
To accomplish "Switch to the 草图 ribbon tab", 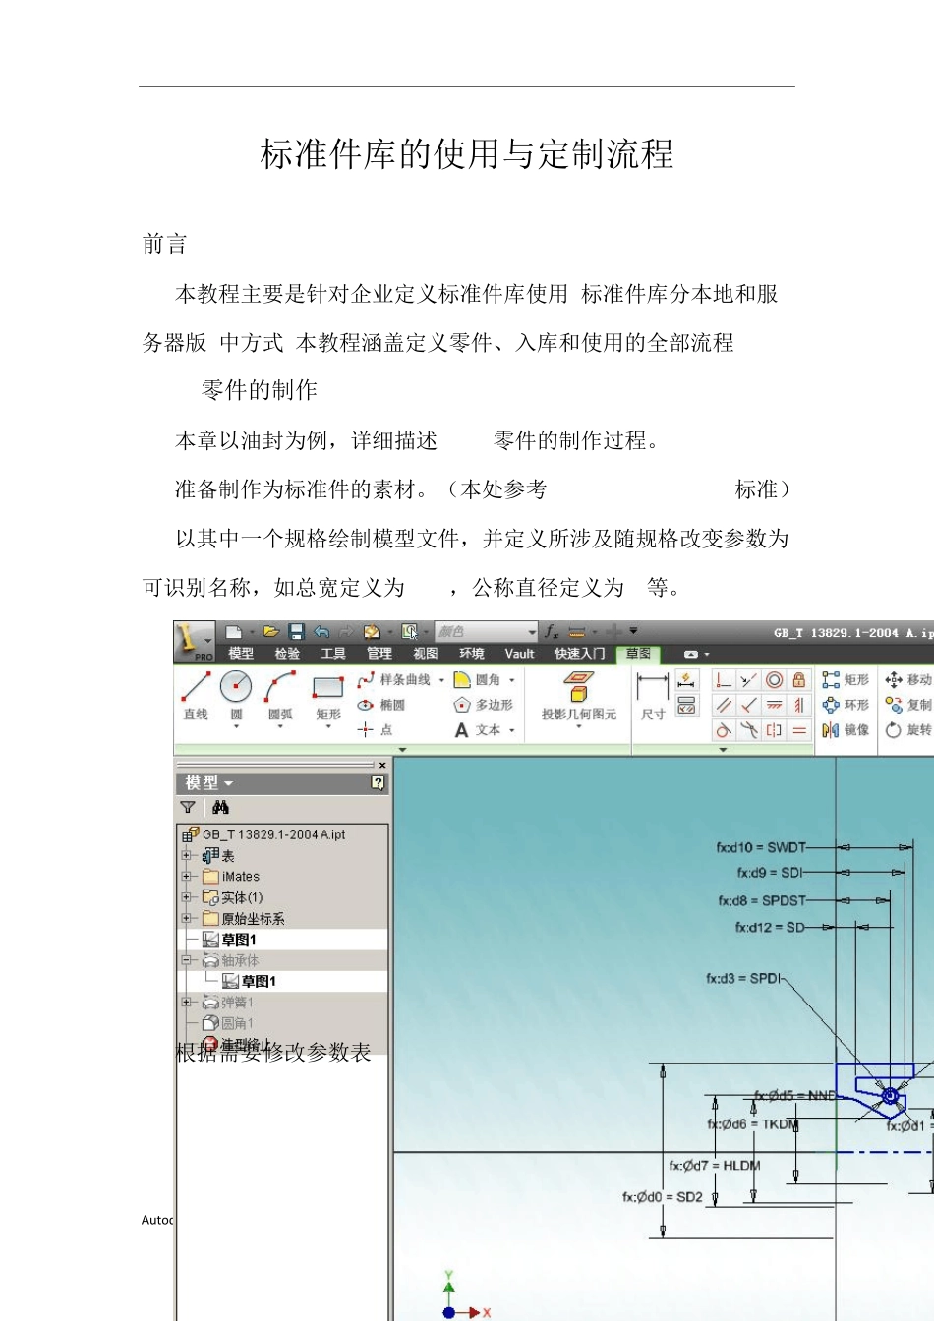I will point(639,654).
